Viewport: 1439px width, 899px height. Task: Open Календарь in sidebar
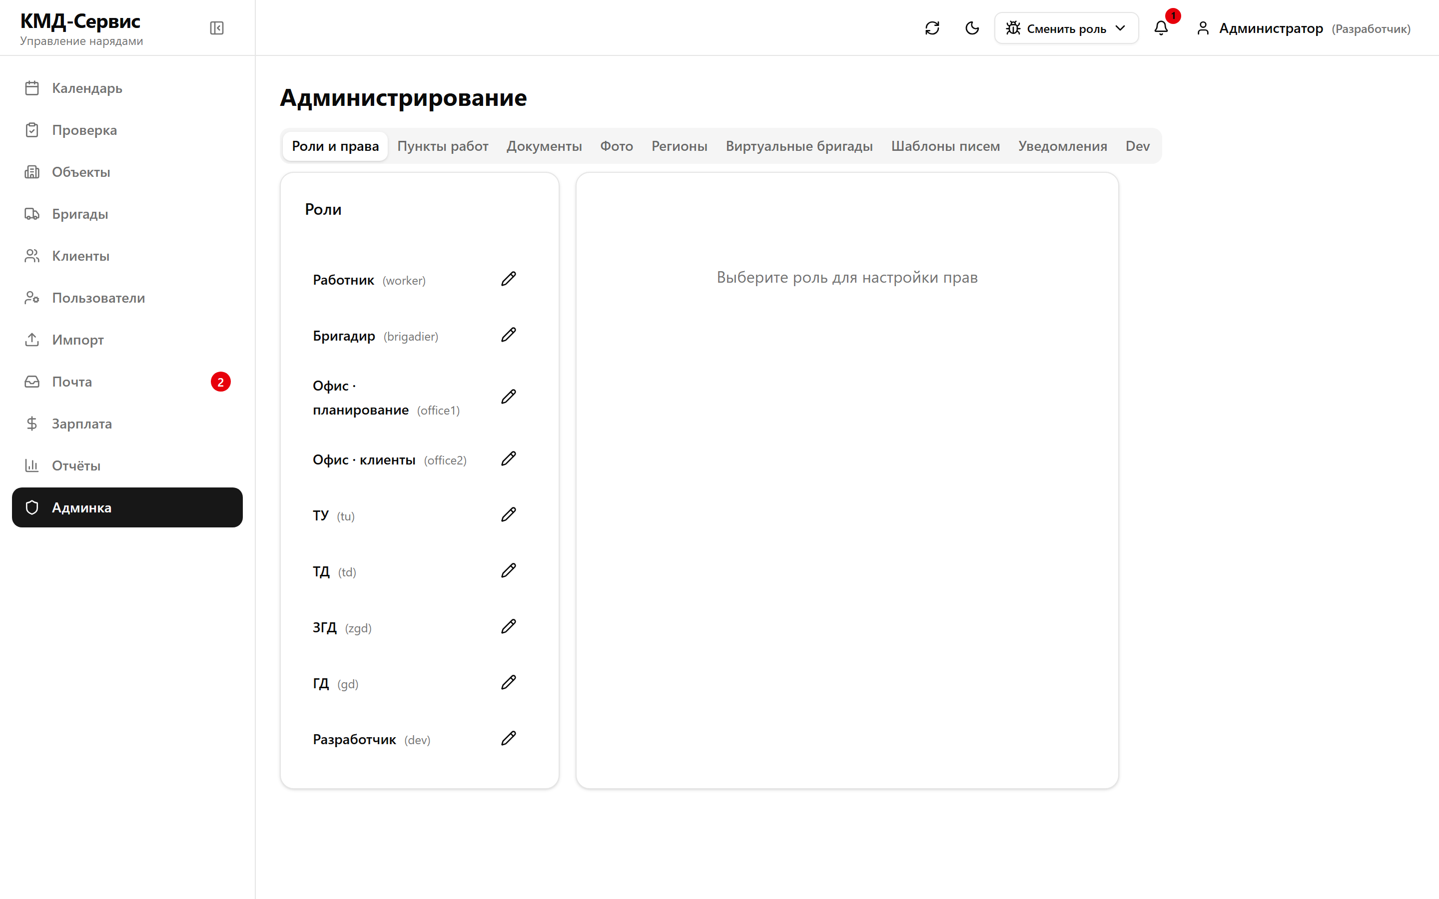click(127, 88)
